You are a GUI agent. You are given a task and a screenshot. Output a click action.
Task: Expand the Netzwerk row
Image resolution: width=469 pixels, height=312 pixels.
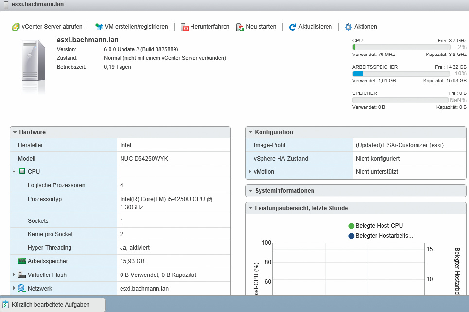(x=14, y=288)
